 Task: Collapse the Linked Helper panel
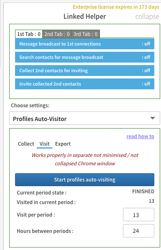coord(147,17)
